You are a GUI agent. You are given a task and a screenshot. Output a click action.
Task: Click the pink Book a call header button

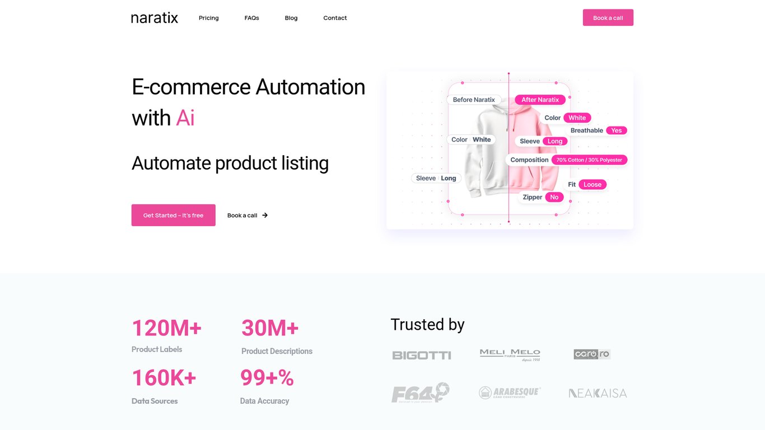[x=608, y=17]
